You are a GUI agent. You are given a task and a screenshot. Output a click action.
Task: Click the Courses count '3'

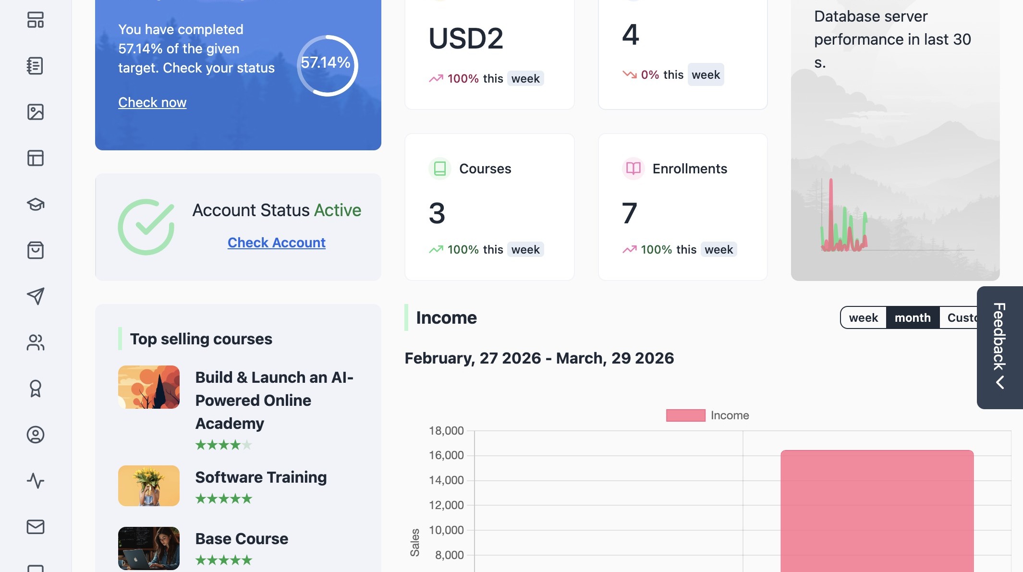tap(437, 213)
